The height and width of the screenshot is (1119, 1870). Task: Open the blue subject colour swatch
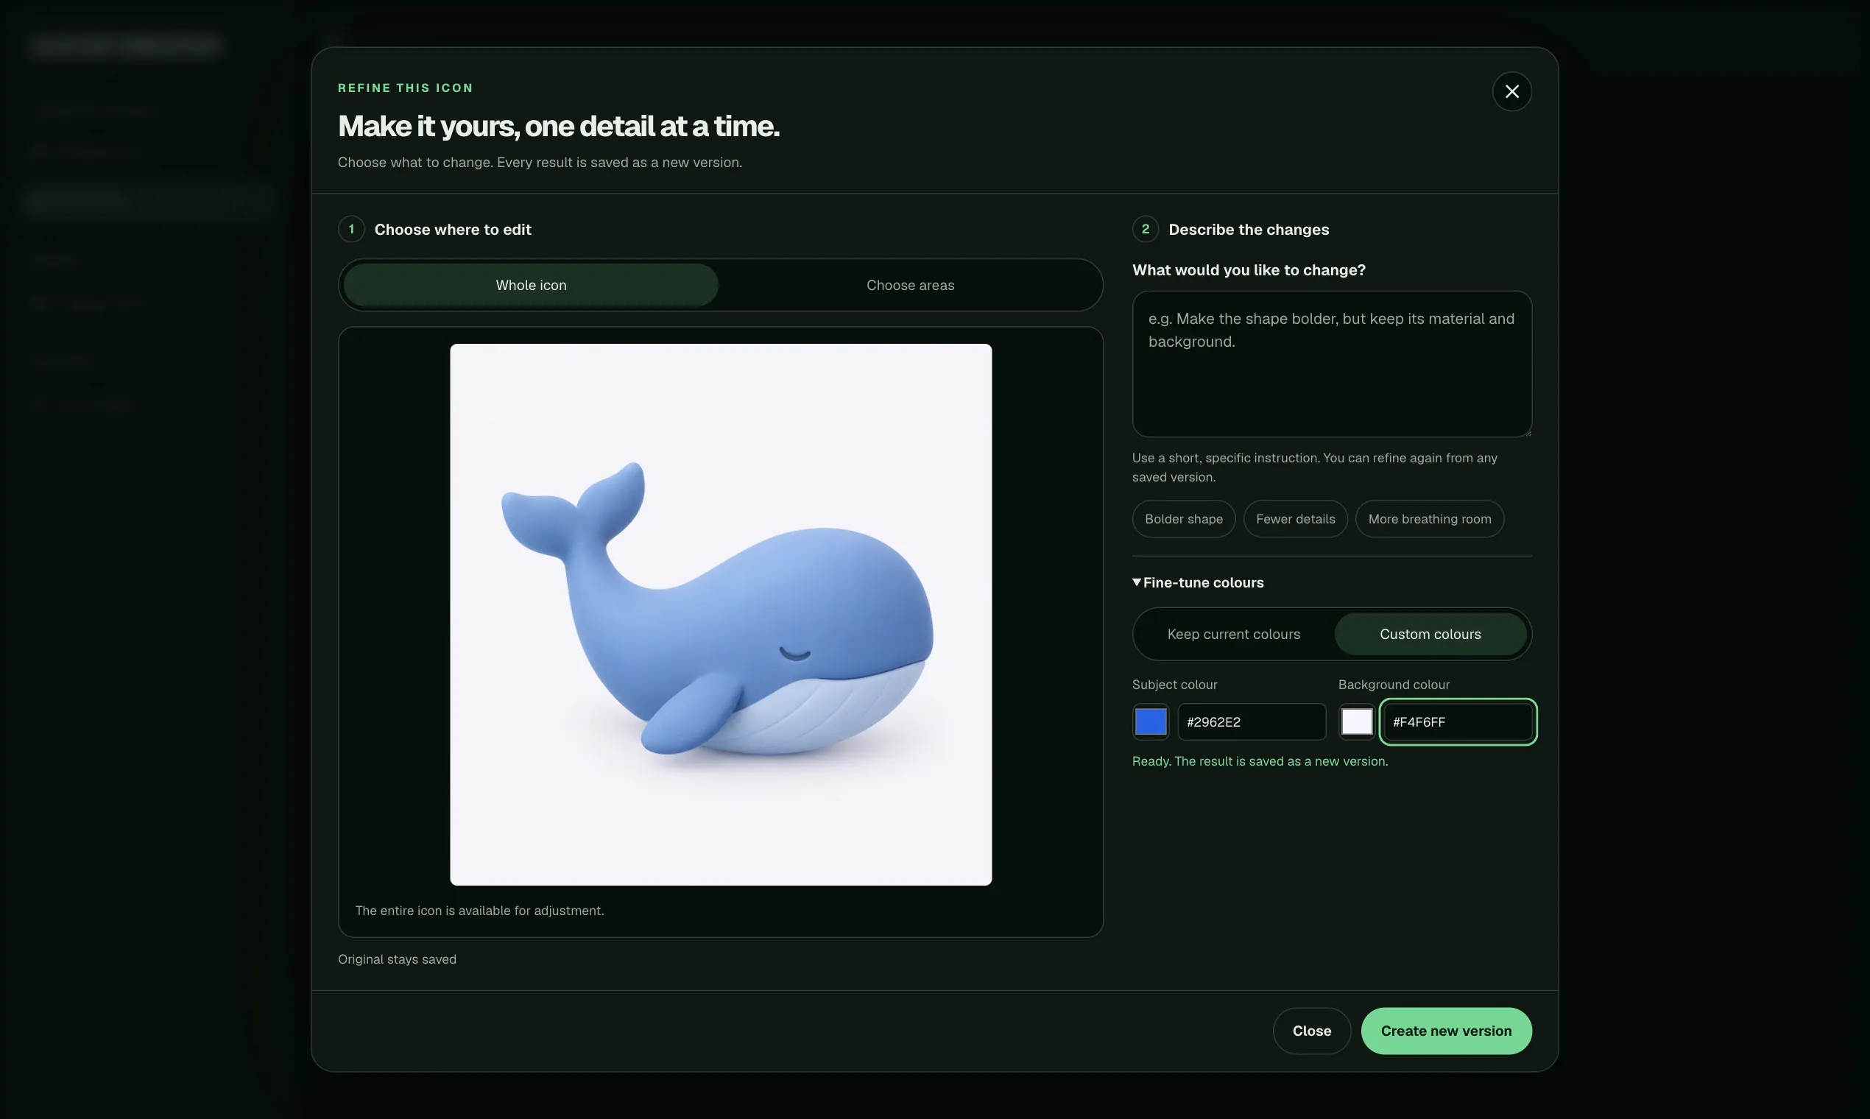(1151, 721)
